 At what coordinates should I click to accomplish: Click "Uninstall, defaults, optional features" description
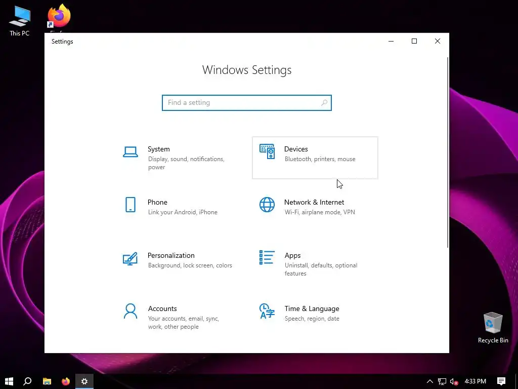click(x=321, y=269)
